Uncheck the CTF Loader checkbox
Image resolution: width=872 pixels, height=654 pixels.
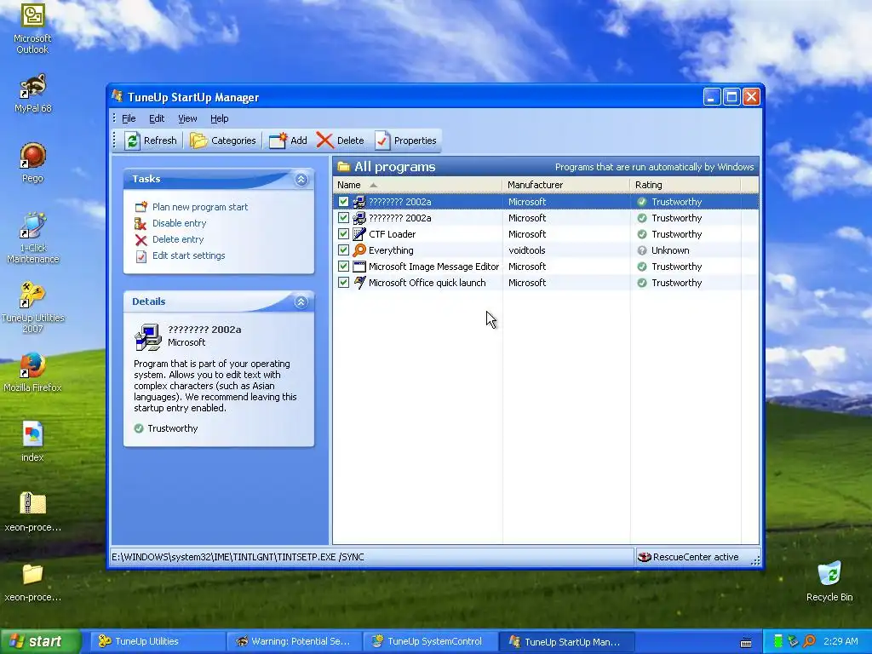coord(344,234)
